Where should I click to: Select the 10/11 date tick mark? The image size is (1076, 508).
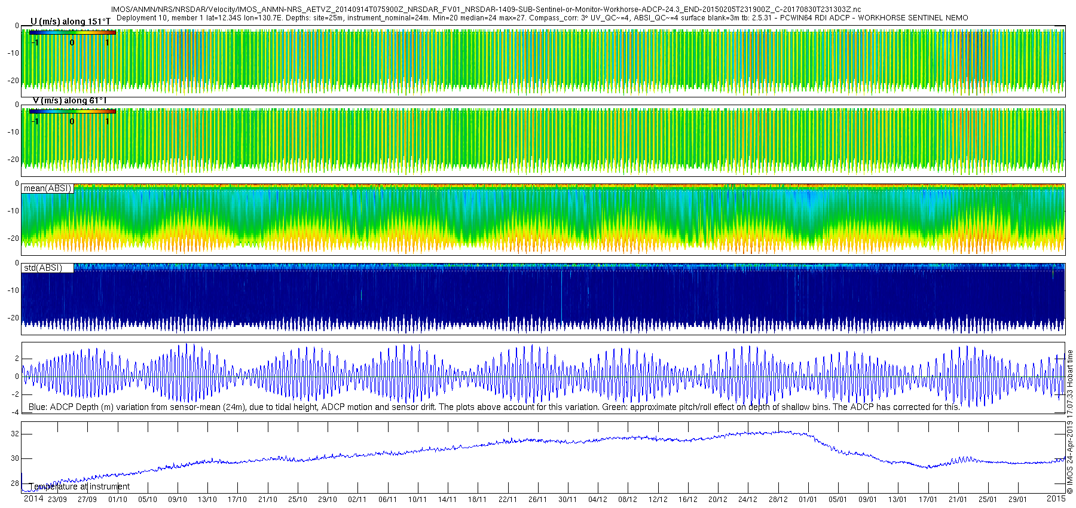click(x=417, y=500)
